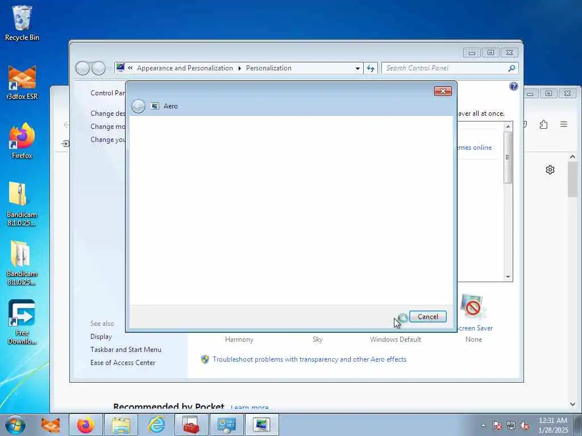Go back in the Control Panel window
This screenshot has height=436, width=582.
82,68
